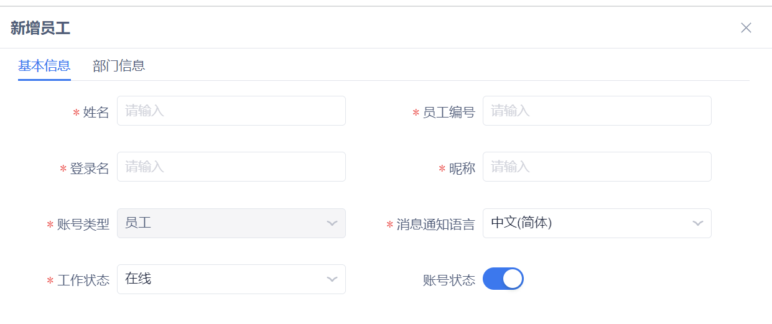Viewport: 772px width, 324px height.
Task: Click the chevron arrow in 账号类型 field
Action: [332, 223]
